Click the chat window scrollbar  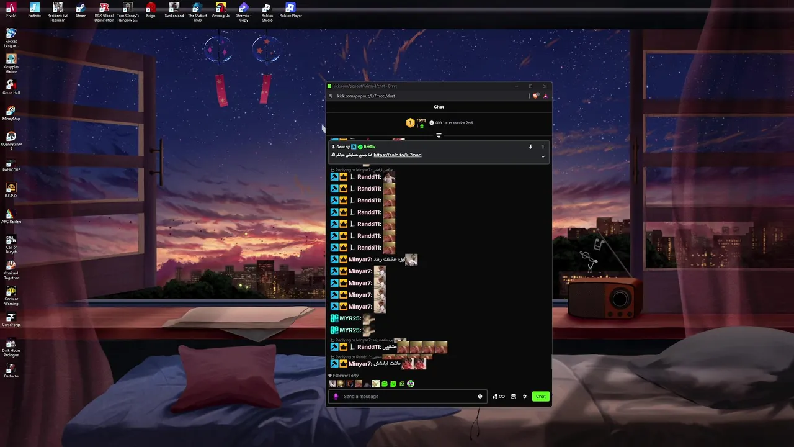click(551, 362)
